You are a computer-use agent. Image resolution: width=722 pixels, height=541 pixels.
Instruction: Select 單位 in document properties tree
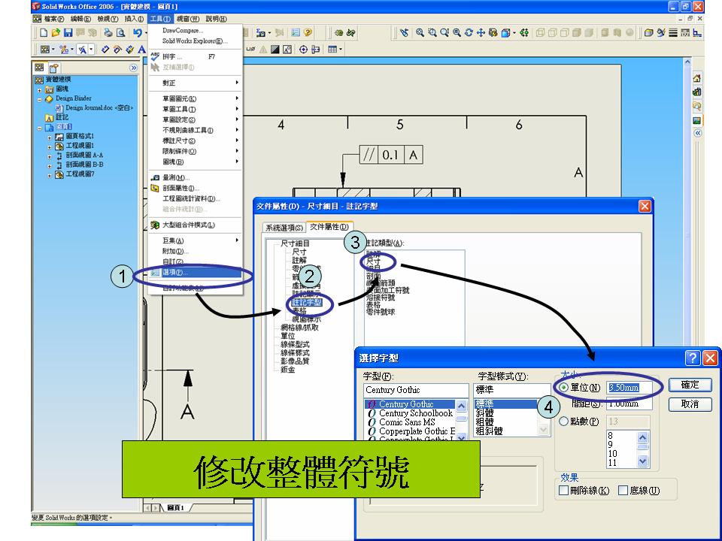point(288,336)
